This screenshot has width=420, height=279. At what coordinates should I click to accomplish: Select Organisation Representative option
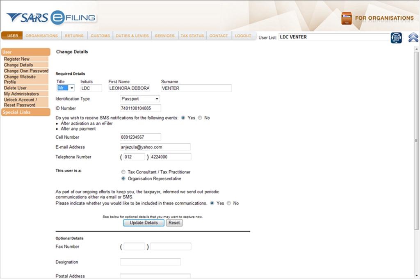coord(123,178)
